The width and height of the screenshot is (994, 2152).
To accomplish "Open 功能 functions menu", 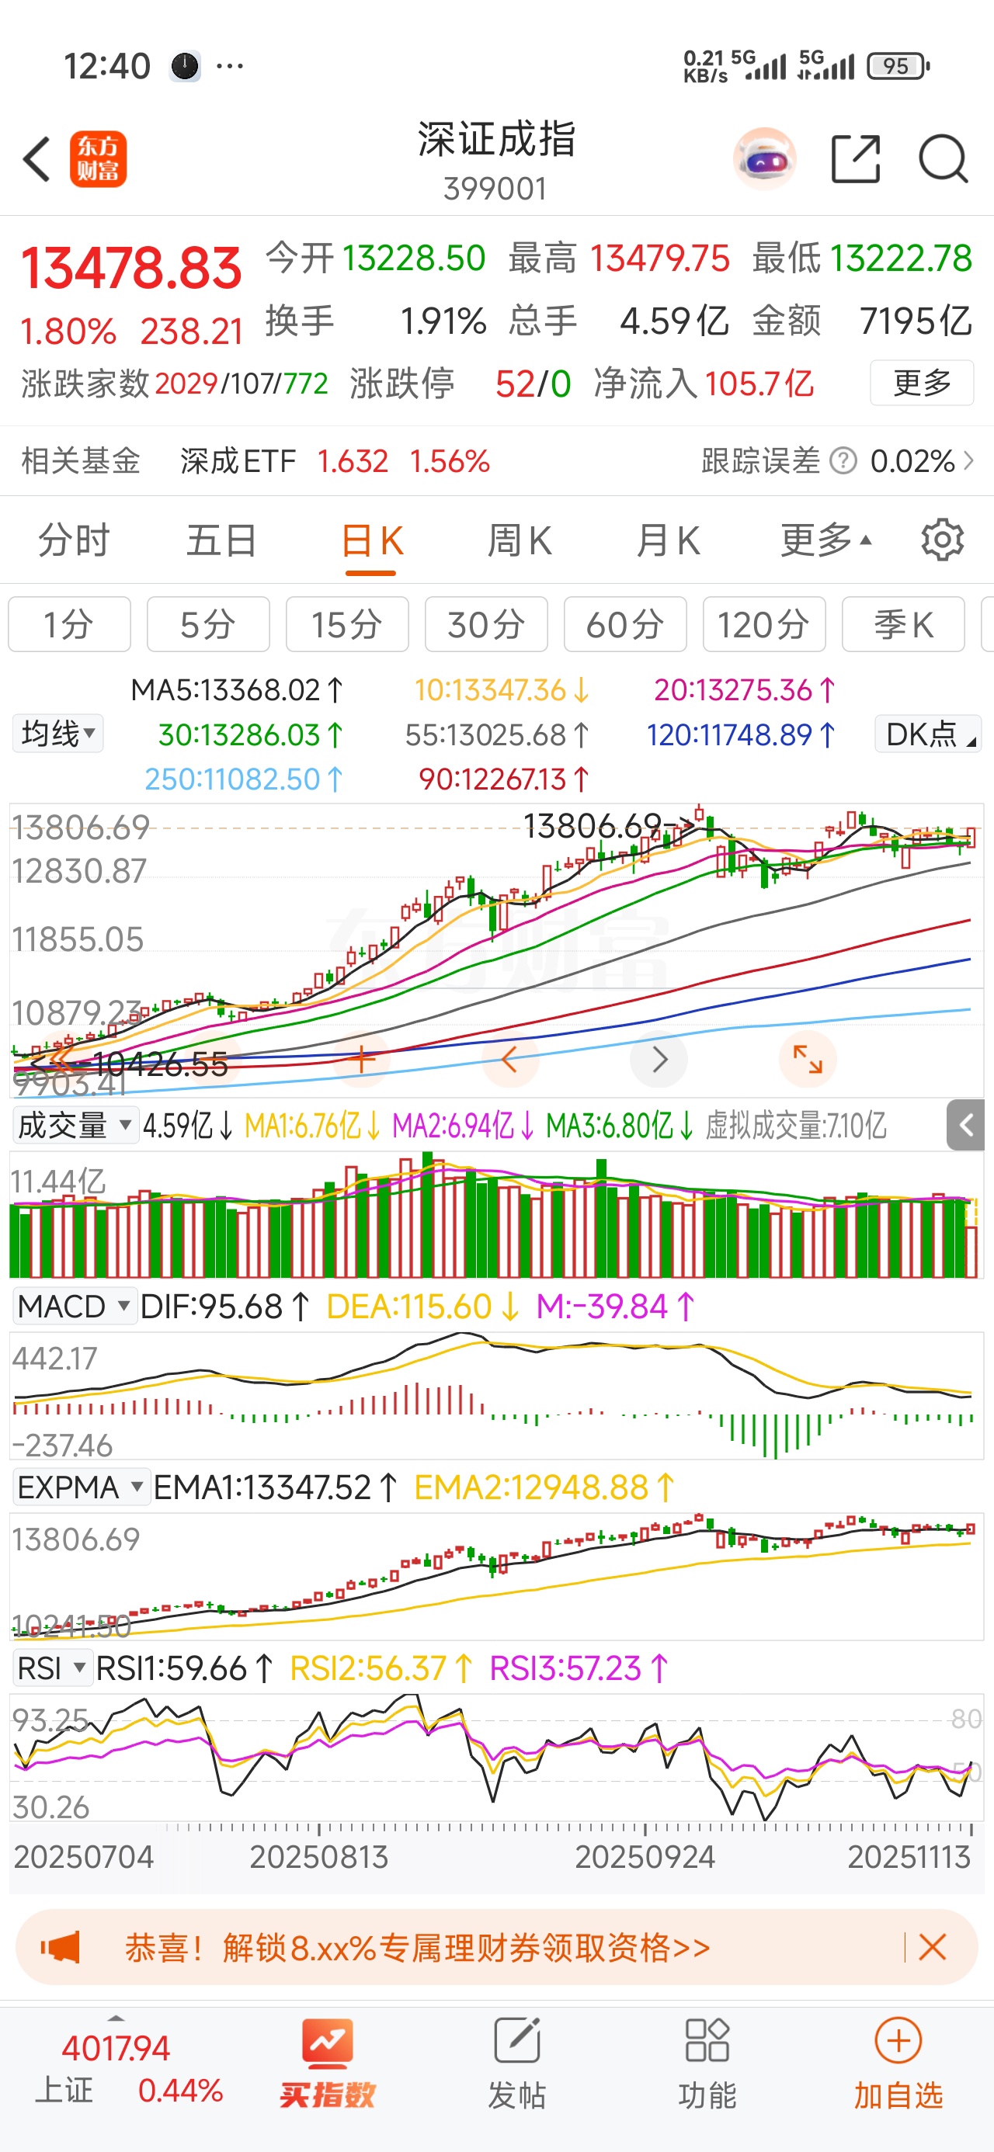I will [x=707, y=2062].
